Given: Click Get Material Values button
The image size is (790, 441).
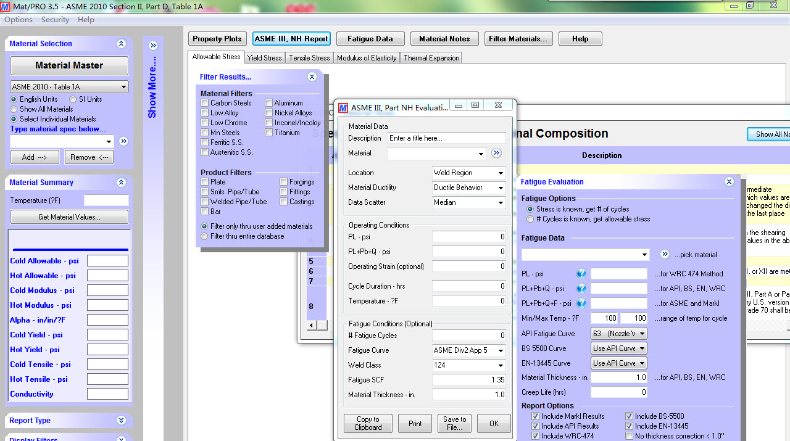Looking at the screenshot, I should [x=69, y=217].
